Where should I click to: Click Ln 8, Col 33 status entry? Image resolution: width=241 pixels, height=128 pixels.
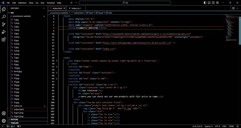198,127
